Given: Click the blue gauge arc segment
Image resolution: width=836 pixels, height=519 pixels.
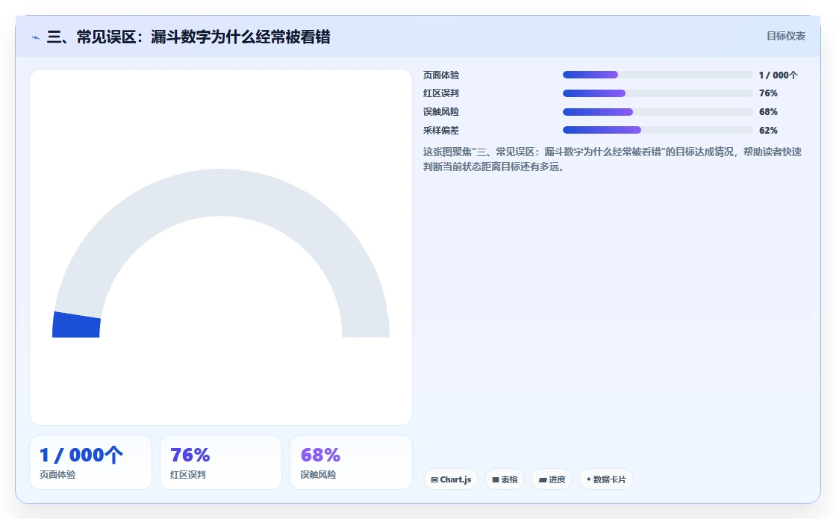Looking at the screenshot, I should tap(76, 325).
